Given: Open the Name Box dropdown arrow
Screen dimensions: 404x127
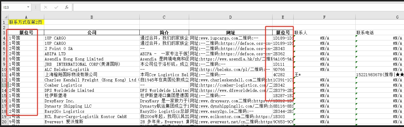Looking at the screenshot, I should coord(28,7).
